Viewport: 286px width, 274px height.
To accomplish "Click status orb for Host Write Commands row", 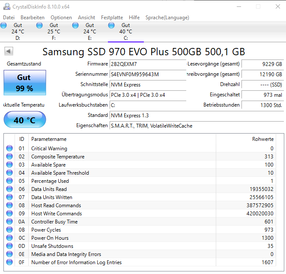I will (x=9, y=213).
